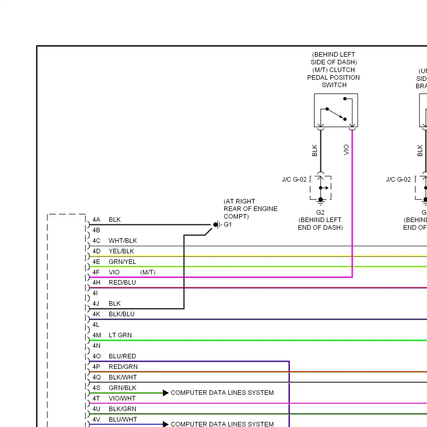Click the yellow YEL/BLK wire line

258,256
